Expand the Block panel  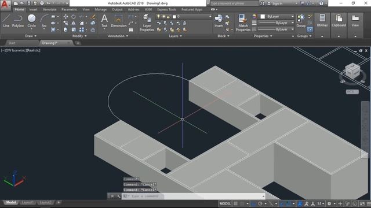[223, 36]
